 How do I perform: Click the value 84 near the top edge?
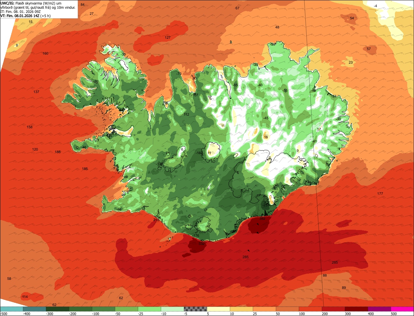[82, 5]
